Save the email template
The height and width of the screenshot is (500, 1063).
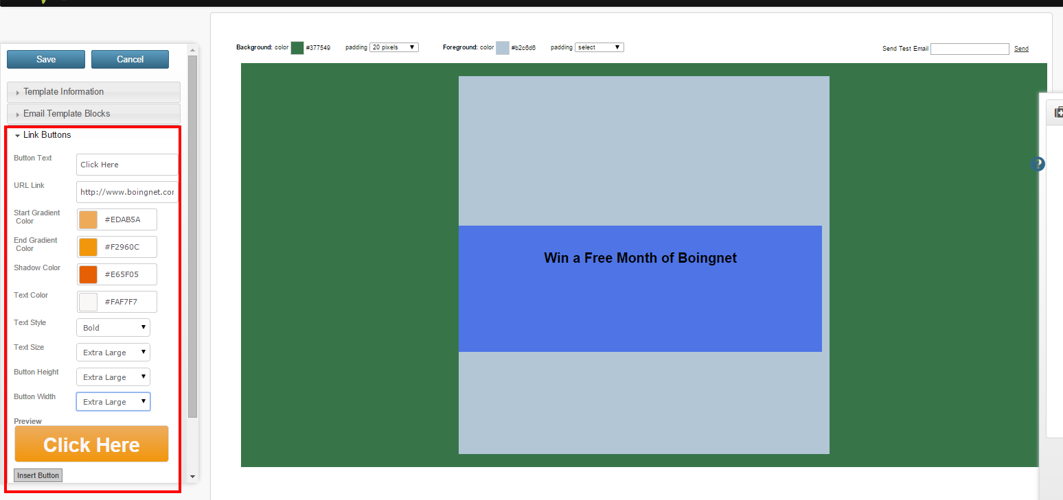point(46,59)
